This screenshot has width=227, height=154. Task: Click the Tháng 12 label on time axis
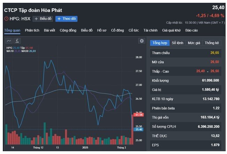click(x=38, y=148)
